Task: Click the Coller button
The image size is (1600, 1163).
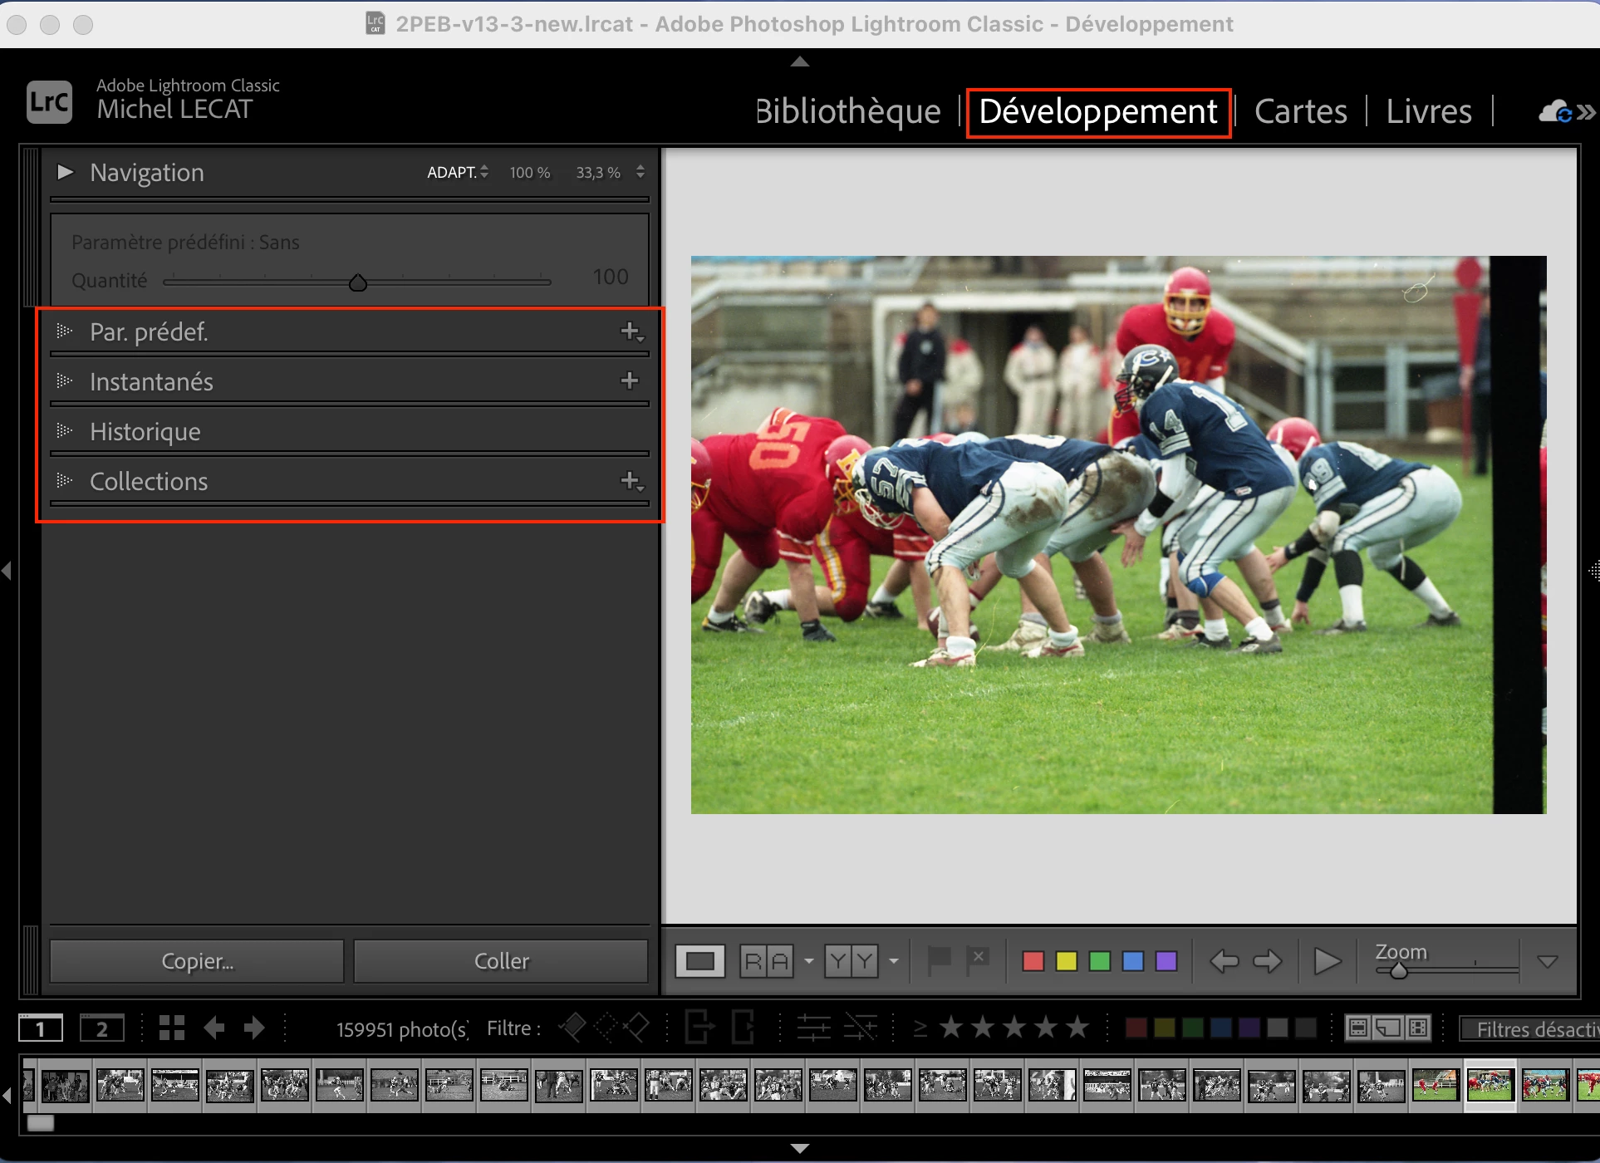Action: 501,961
